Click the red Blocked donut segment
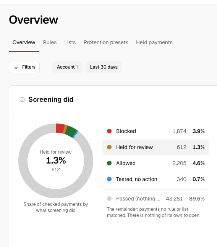Viewport: 217px width, 247px height. point(60,128)
